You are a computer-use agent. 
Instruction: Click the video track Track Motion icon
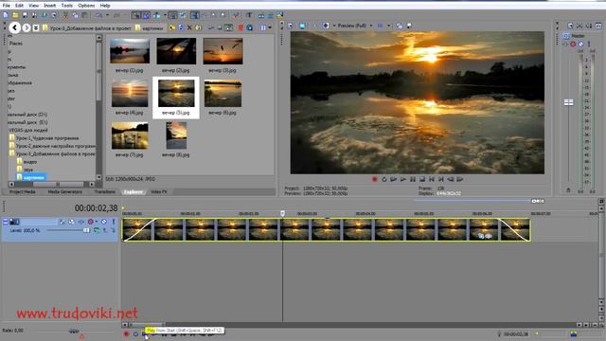(x=72, y=222)
